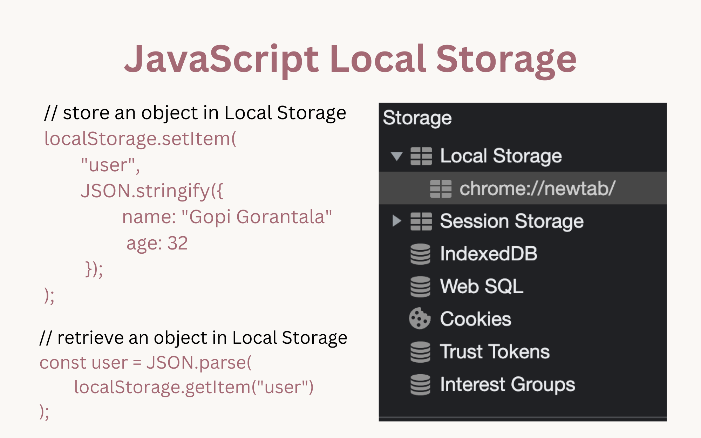The image size is (701, 438).
Task: Click the highlighted chrome://newtab/ row
Action: [522, 189]
